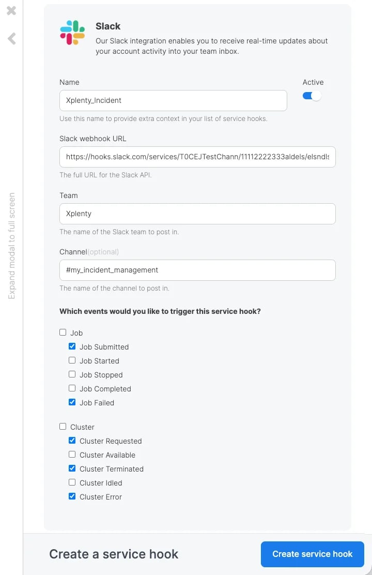Enable Cluster Available event
The image size is (372, 575).
click(72, 455)
